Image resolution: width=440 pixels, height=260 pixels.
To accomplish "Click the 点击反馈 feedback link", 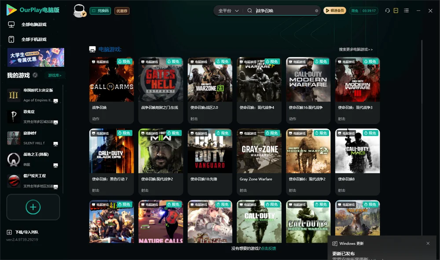I will pos(268,249).
